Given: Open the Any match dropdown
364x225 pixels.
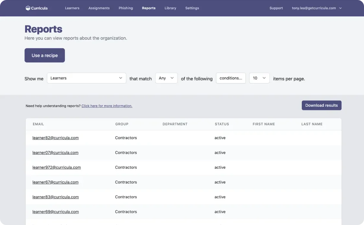Looking at the screenshot, I should [166, 78].
